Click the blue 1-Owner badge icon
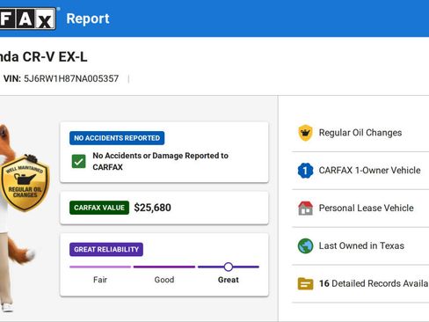Image resolution: width=429 pixels, height=322 pixels. click(305, 171)
